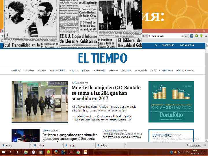Open the EDITORIAL box
Screen dimensions: 208x156
point(171,135)
